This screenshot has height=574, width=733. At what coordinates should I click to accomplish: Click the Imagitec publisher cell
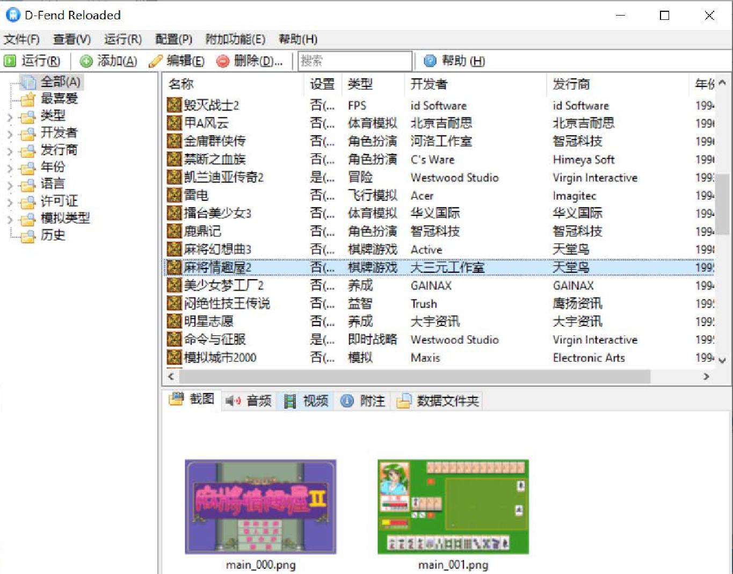coord(575,196)
